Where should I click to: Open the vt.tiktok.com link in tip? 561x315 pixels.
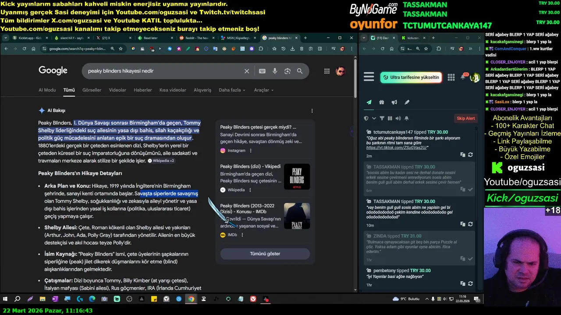click(396, 148)
